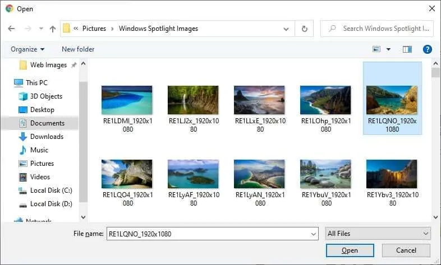Click the navigation pane scroll down arrow
The height and width of the screenshot is (265, 441).
tap(83, 217)
